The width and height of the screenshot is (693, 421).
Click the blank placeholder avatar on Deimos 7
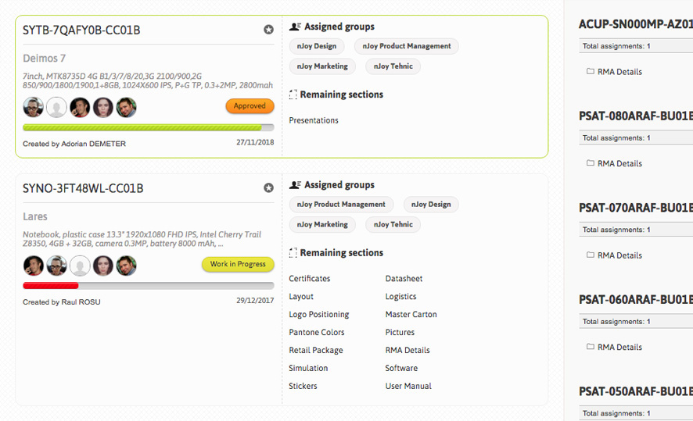click(x=56, y=107)
